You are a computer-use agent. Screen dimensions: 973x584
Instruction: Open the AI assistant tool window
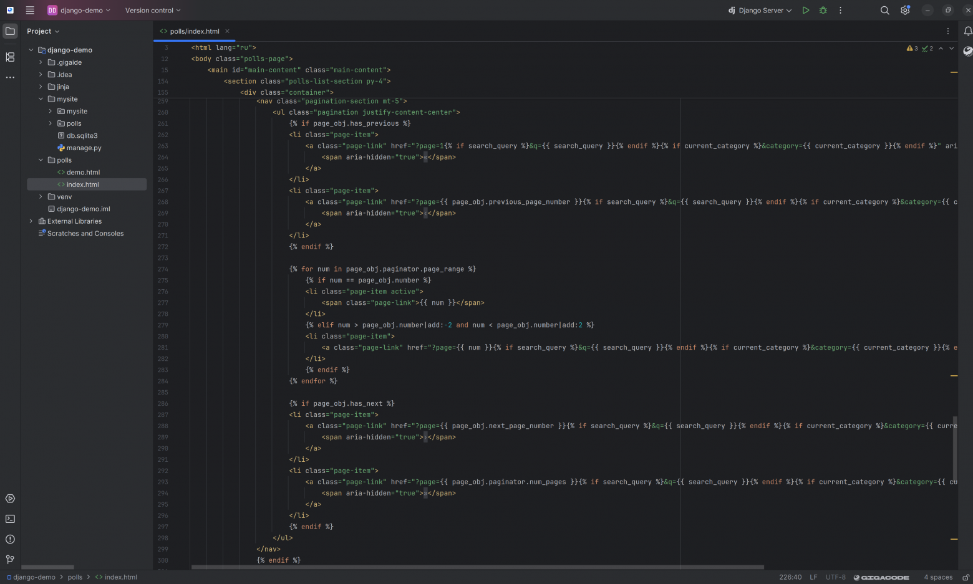tap(968, 51)
